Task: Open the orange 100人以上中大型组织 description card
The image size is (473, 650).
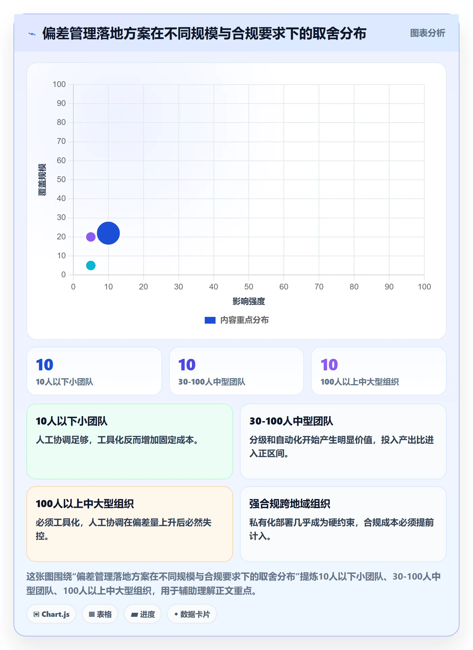Action: tap(130, 524)
